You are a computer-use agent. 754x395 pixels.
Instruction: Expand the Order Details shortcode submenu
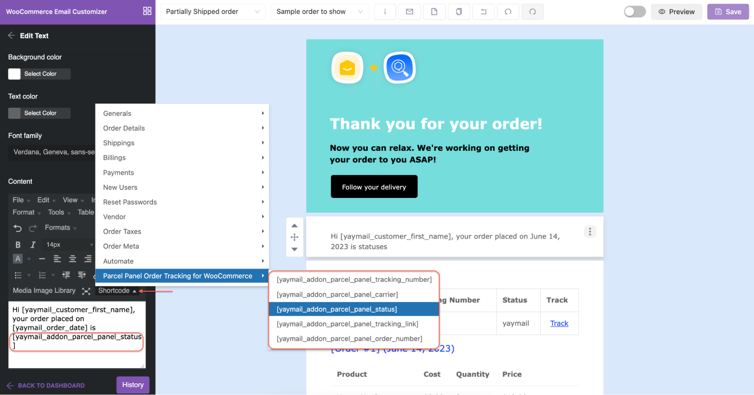tap(182, 128)
